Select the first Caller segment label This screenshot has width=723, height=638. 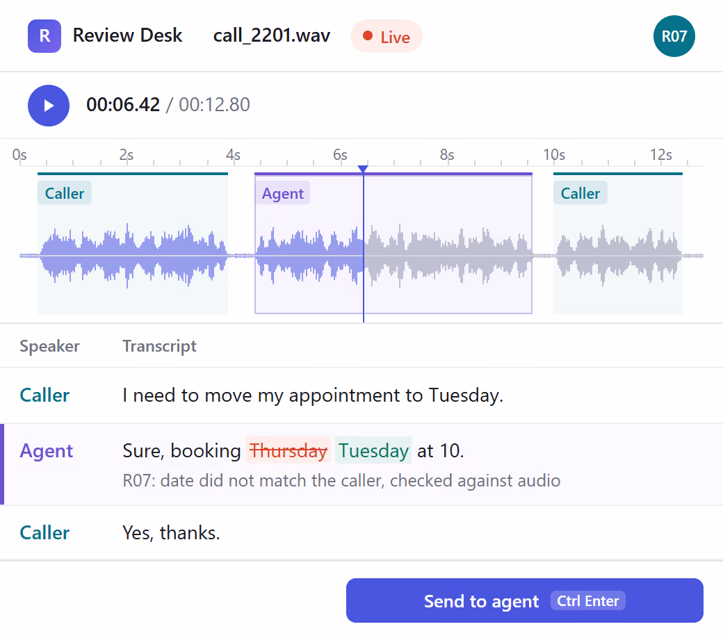pos(65,193)
